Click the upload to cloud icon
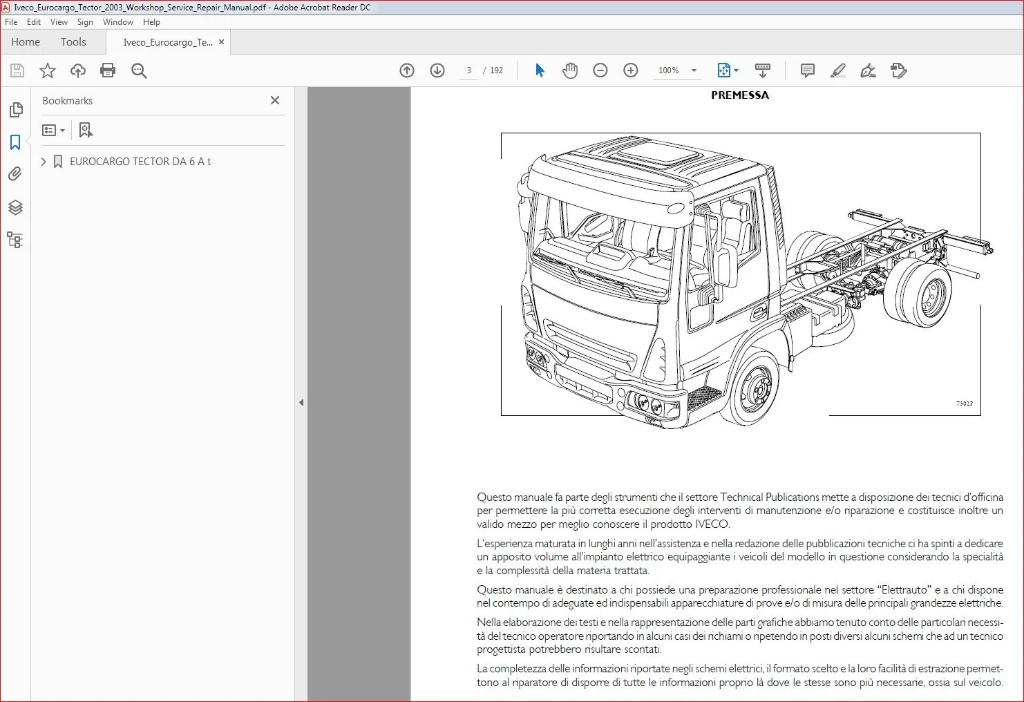This screenshot has height=702, width=1024. pos(78,70)
